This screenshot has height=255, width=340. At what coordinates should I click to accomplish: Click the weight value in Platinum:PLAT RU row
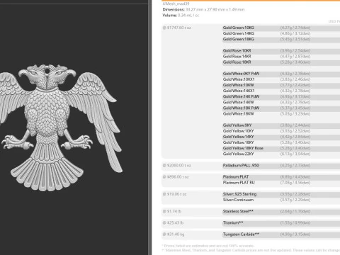295,183
